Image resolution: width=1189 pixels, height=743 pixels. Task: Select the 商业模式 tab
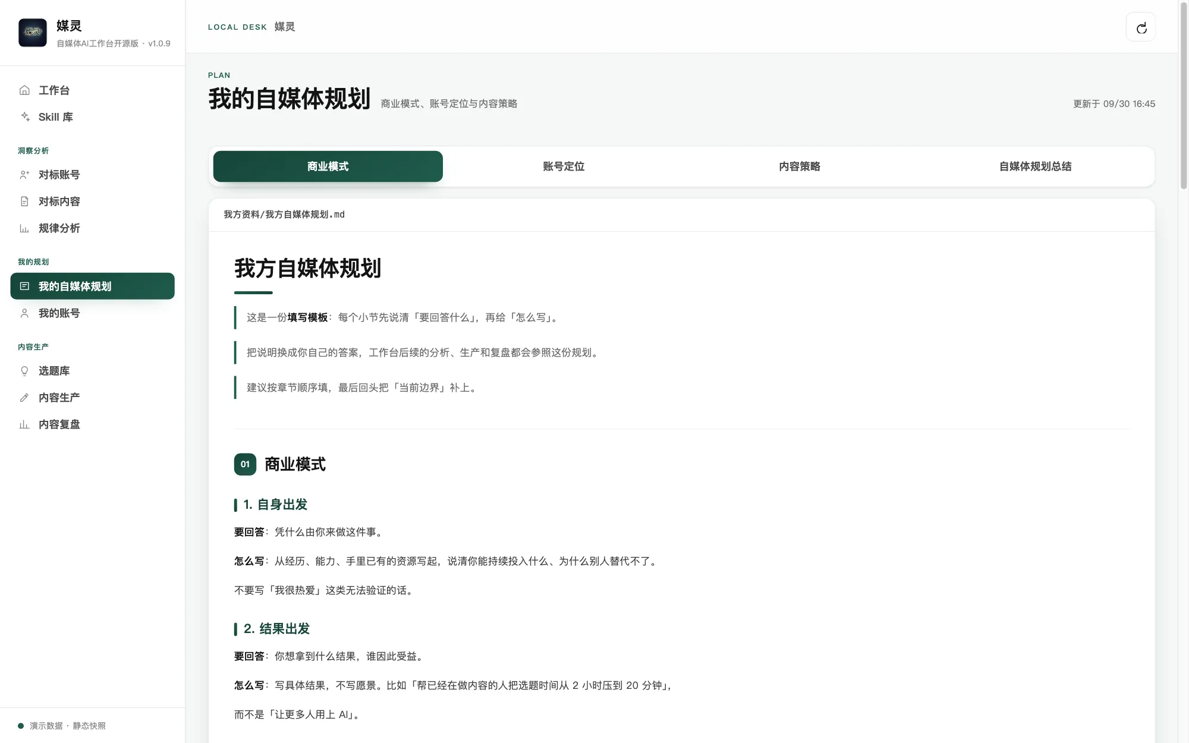pos(328,166)
